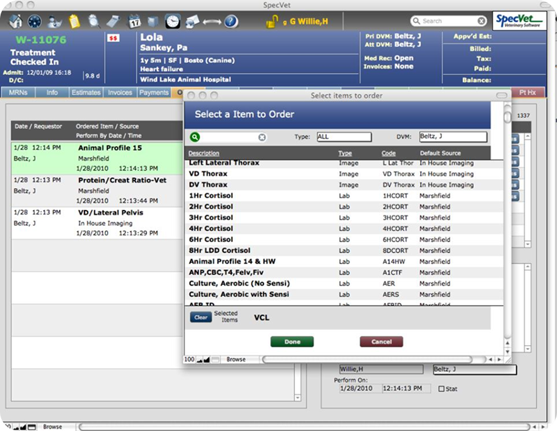Click the red $$ icon in patient header
Image resolution: width=557 pixels, height=431 pixels.
click(x=113, y=38)
